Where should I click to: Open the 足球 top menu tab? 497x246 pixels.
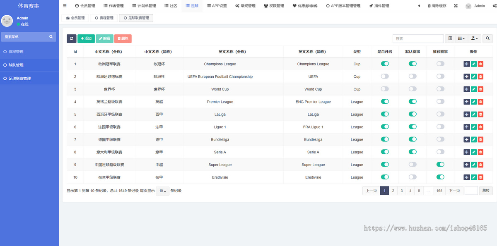click(192, 6)
